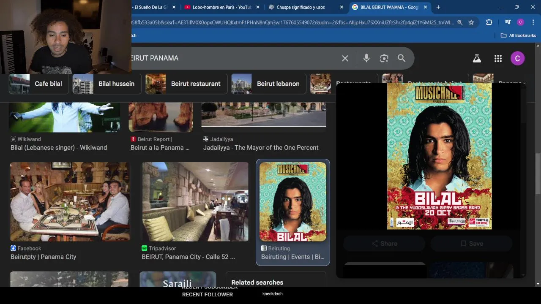The image size is (541, 304).
Task: Close the Lobo-hombre en París tab
Action: 257,7
